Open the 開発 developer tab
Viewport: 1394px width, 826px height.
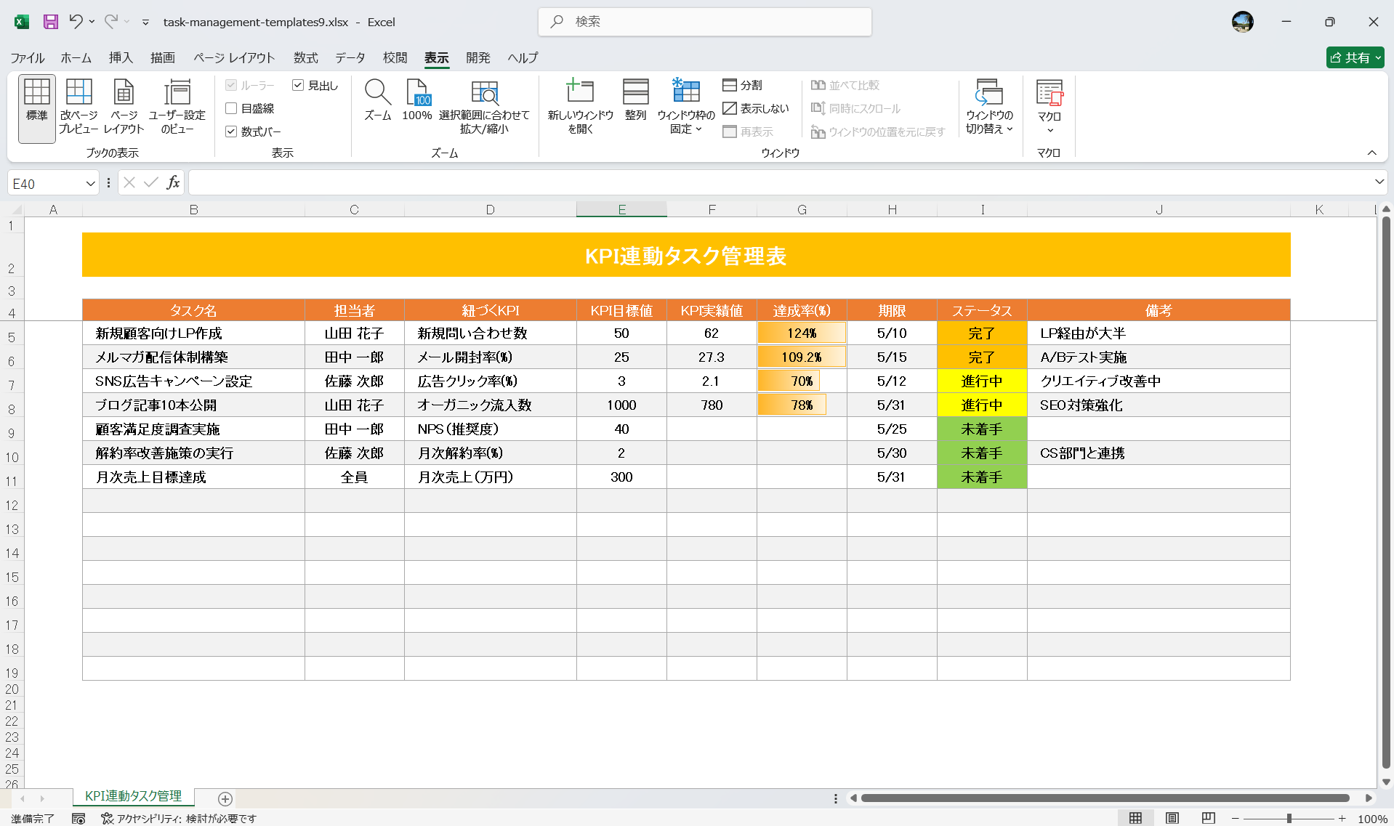(478, 57)
